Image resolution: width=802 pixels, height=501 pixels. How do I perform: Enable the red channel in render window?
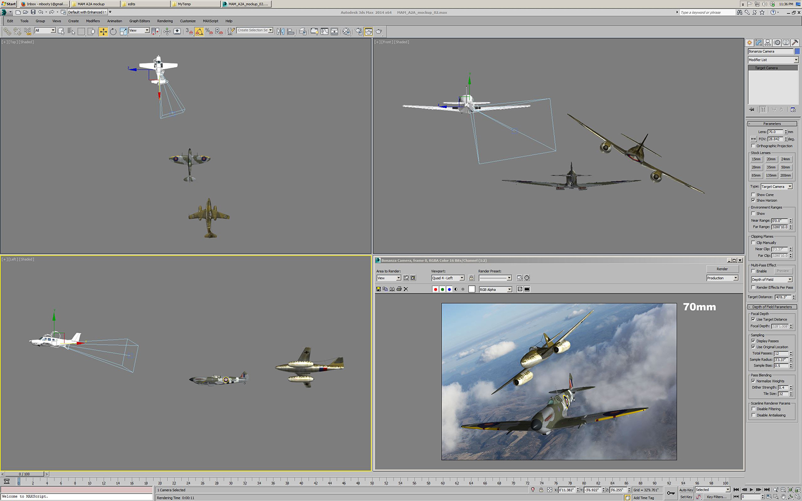(435, 289)
